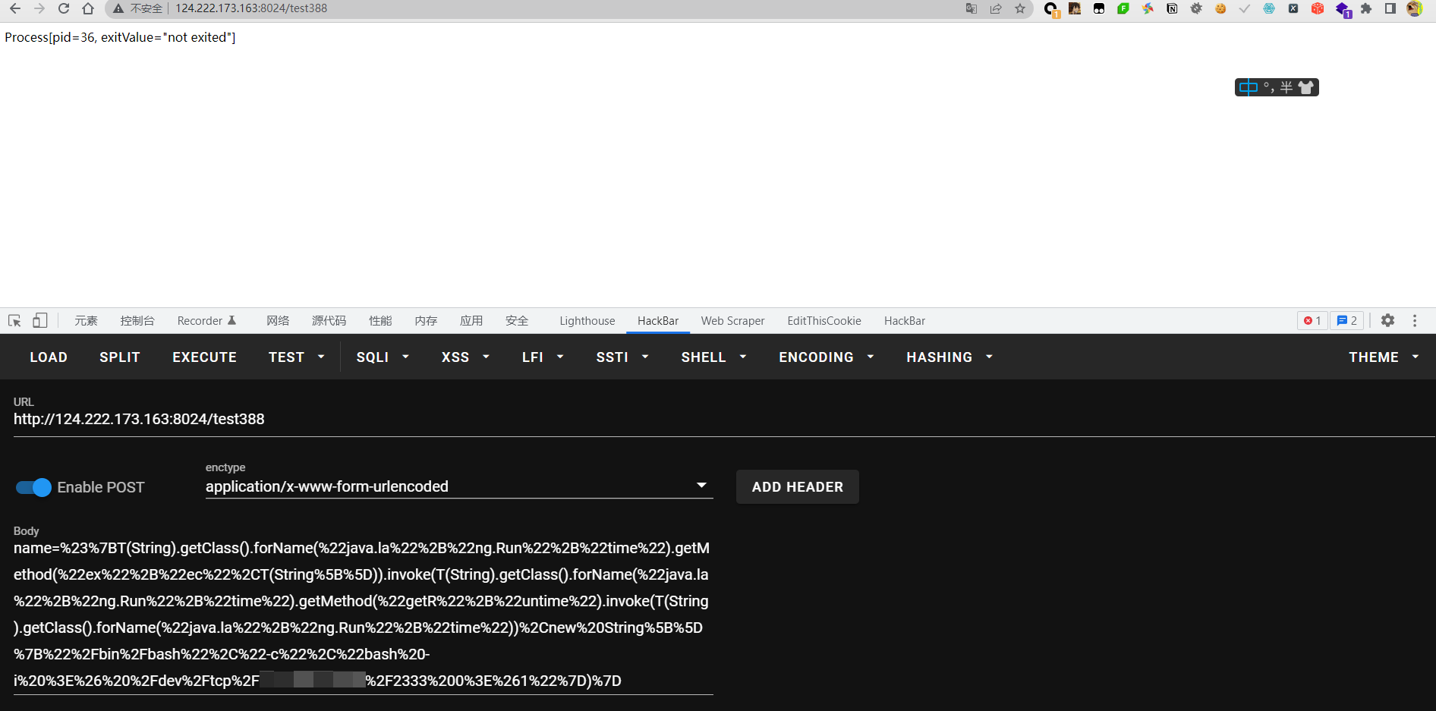
Task: Reload the current page
Action: pyautogui.click(x=64, y=8)
